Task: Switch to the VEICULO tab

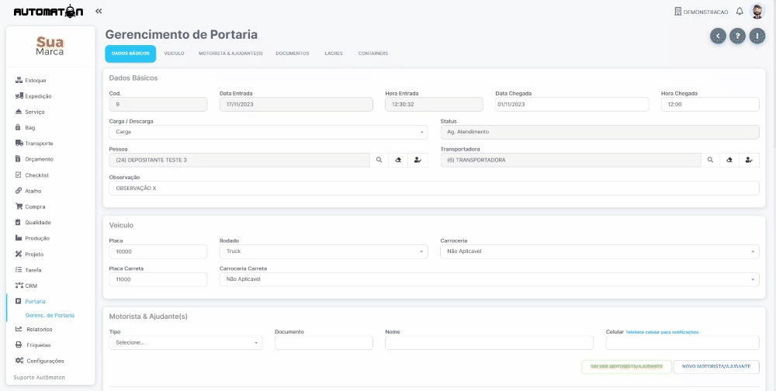Action: 174,54
